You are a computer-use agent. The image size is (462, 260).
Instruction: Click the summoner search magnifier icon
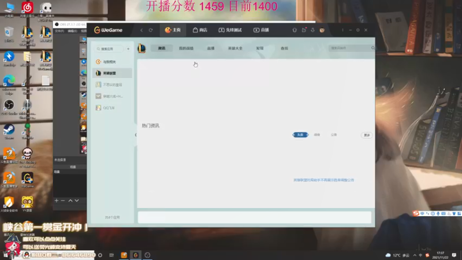[373, 48]
